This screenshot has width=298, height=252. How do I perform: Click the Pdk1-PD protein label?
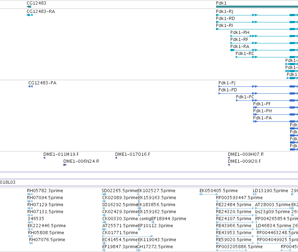click(x=228, y=90)
